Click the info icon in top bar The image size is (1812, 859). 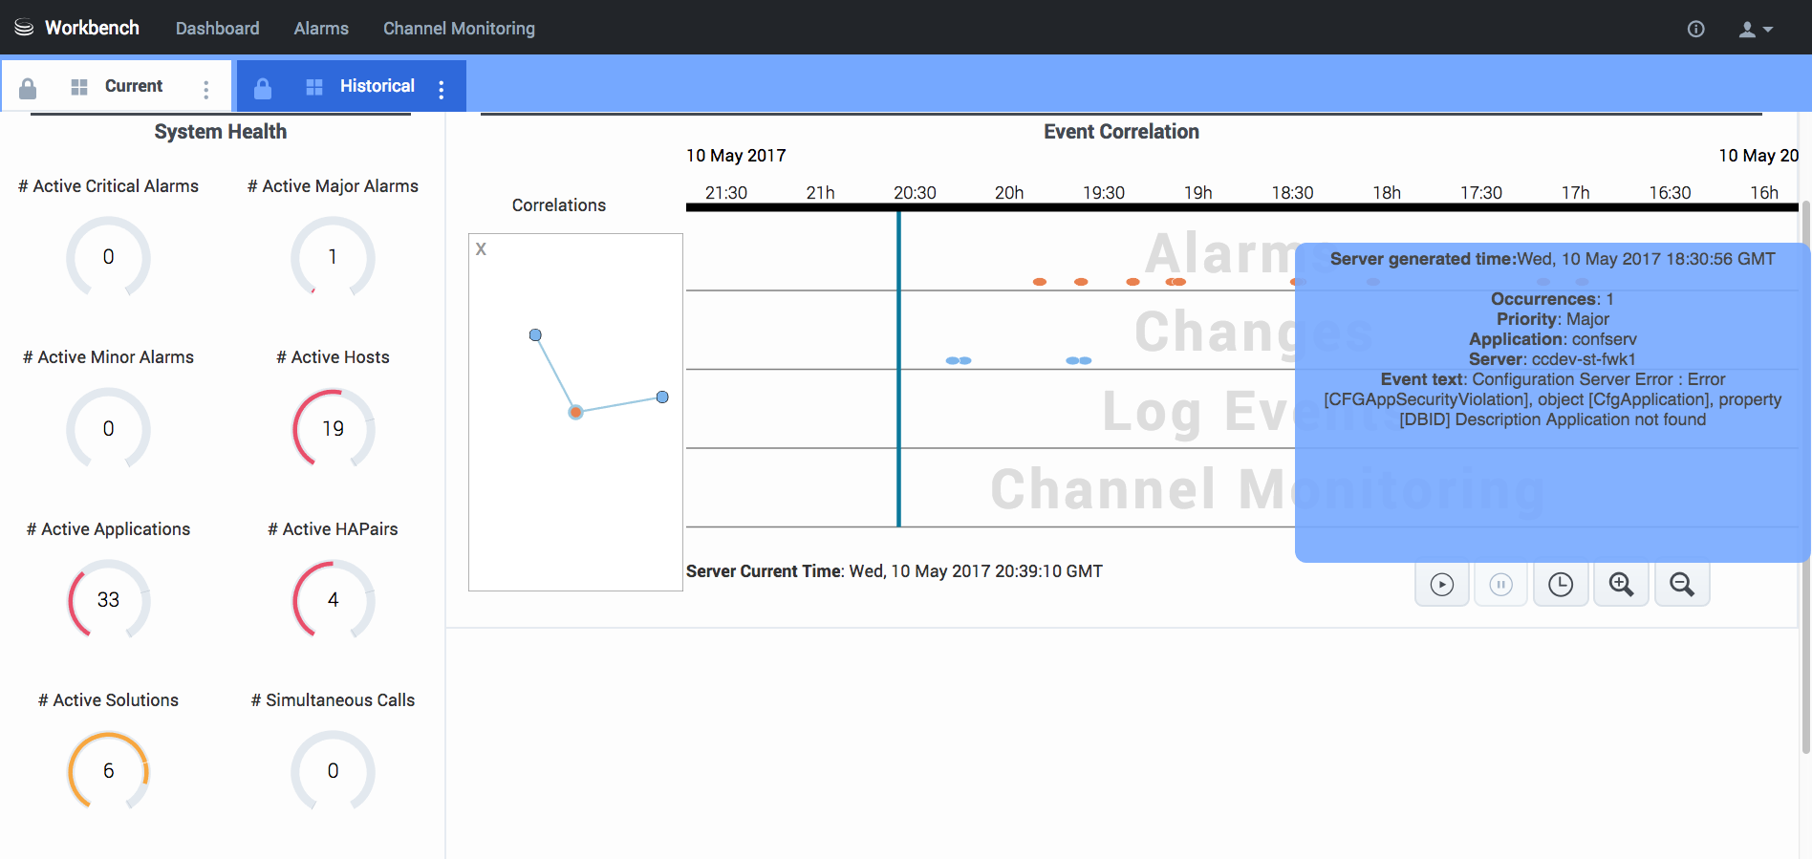tap(1695, 29)
